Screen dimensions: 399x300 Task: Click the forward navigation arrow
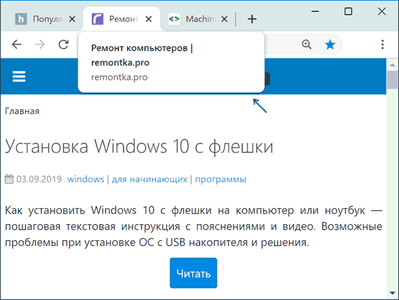[x=40, y=45]
